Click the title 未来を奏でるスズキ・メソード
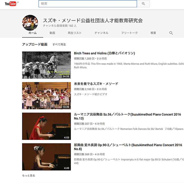Viewport: 184px width, 184px height. pos(96,84)
